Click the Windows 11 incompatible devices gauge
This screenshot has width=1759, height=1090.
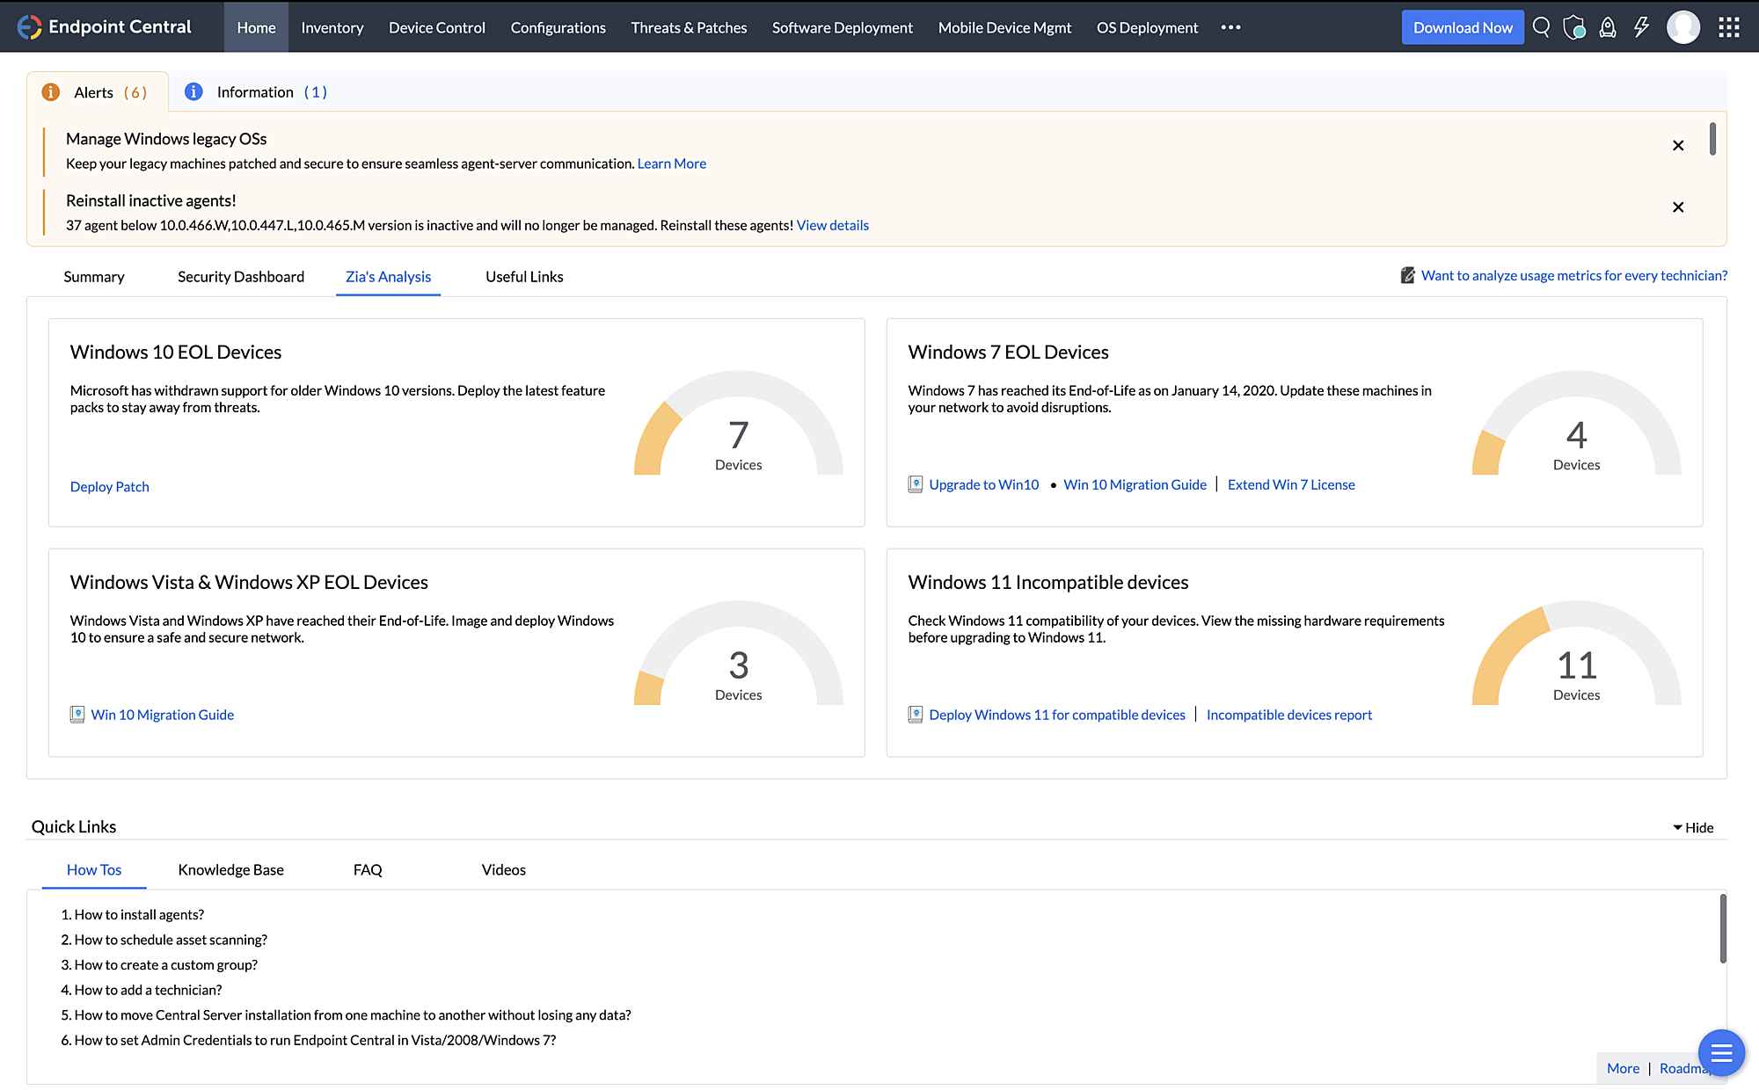tap(1576, 659)
